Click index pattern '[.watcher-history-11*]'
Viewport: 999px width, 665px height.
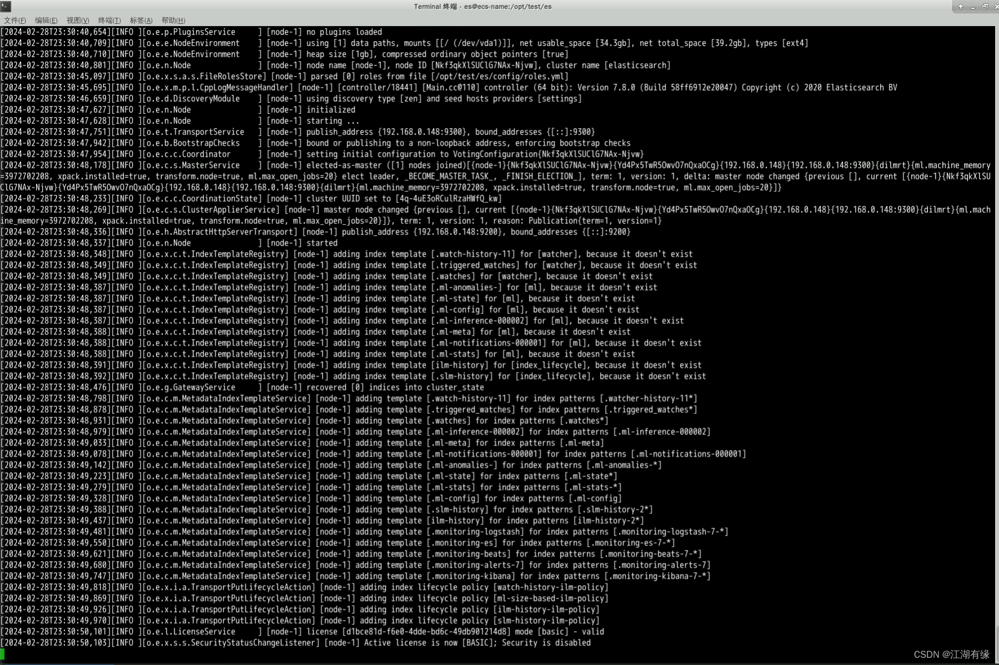[x=648, y=399]
